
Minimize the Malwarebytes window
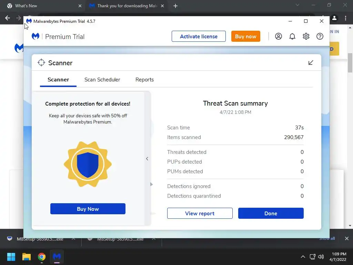click(x=290, y=21)
